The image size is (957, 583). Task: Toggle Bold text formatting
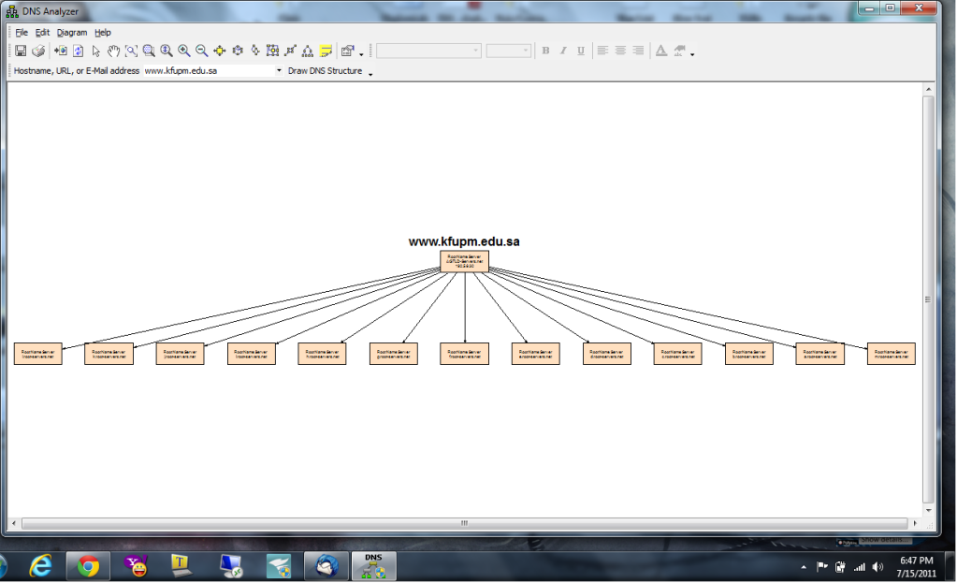(545, 51)
